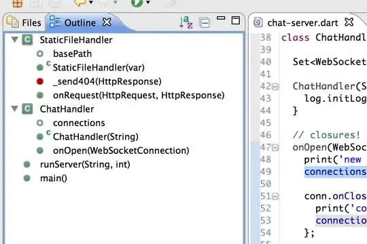Click the orange grid icon in toolbar

click(x=18, y=3)
